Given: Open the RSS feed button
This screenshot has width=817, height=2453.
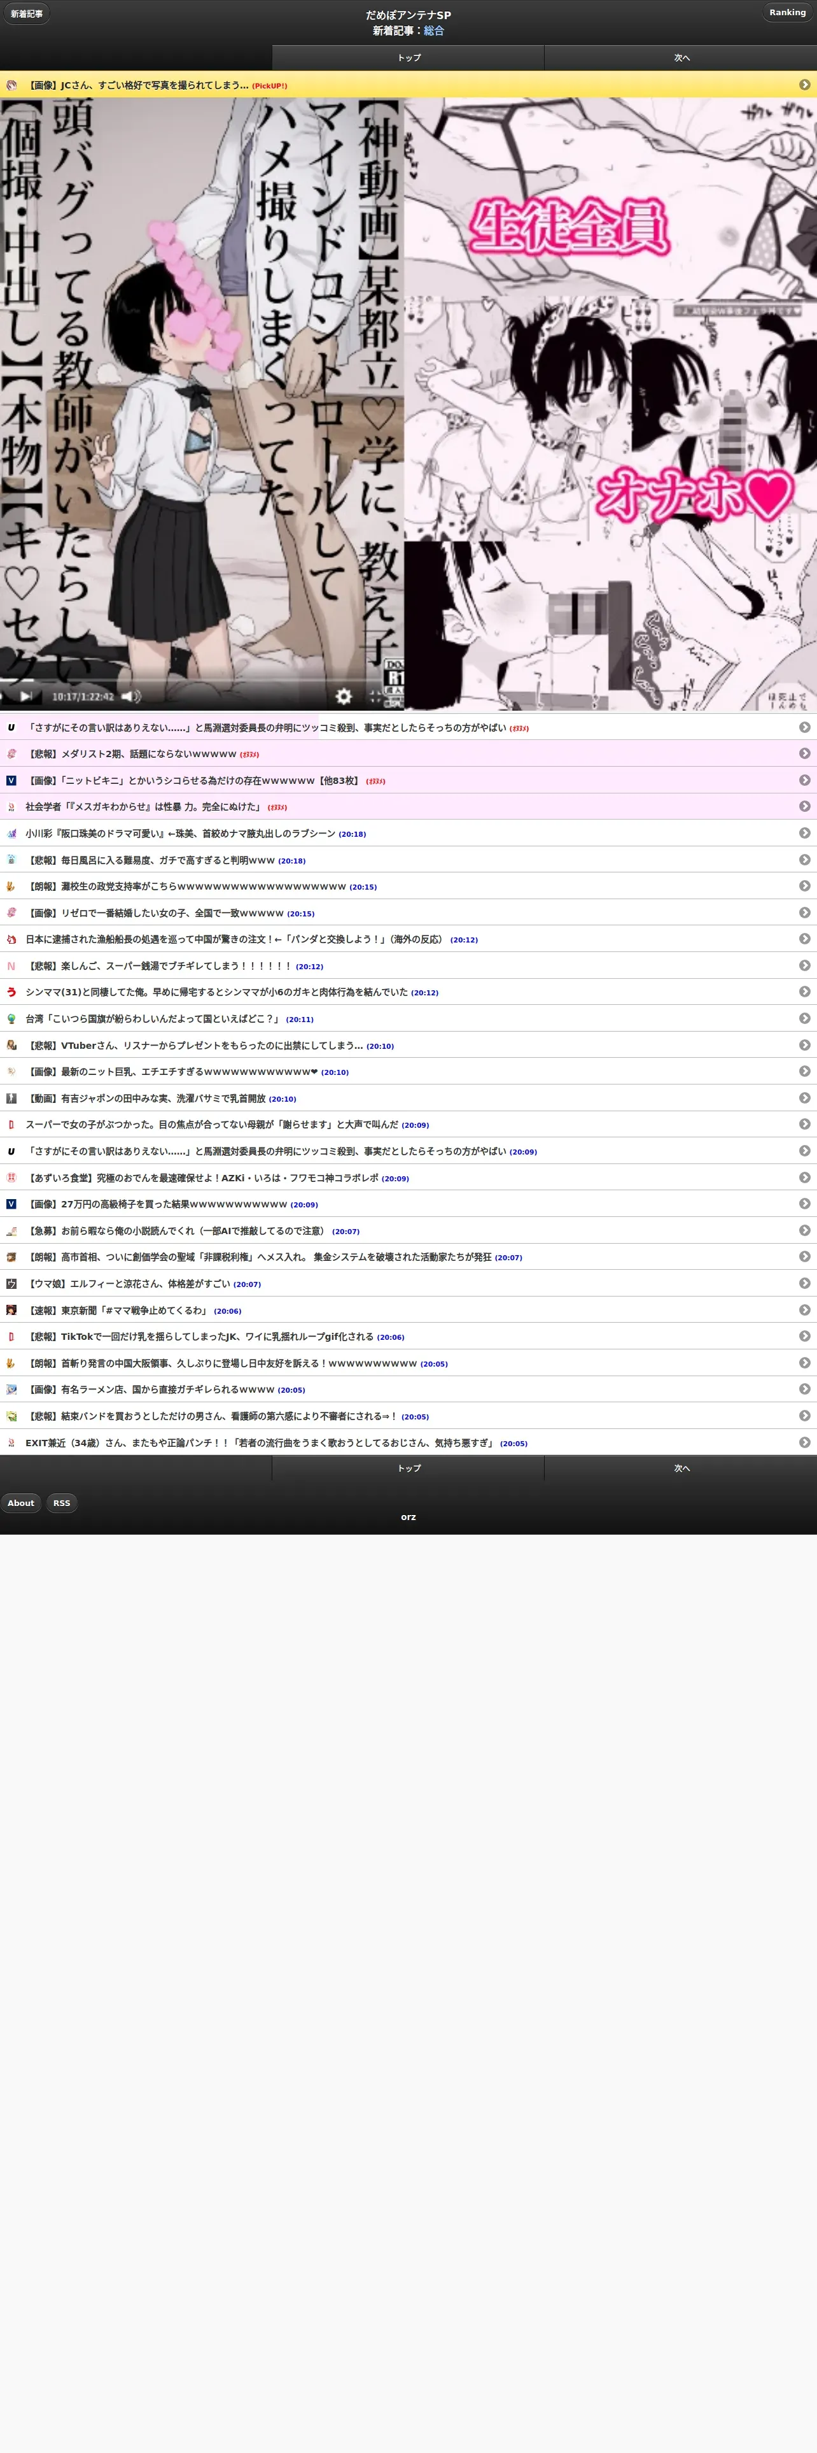Looking at the screenshot, I should coord(62,1503).
